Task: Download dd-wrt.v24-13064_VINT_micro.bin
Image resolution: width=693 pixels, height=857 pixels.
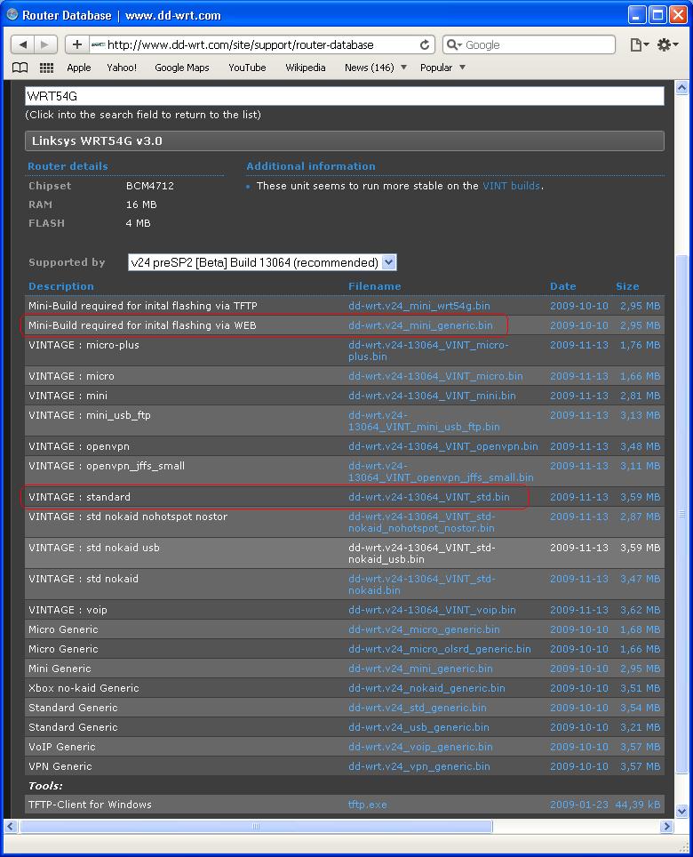Action: click(435, 377)
